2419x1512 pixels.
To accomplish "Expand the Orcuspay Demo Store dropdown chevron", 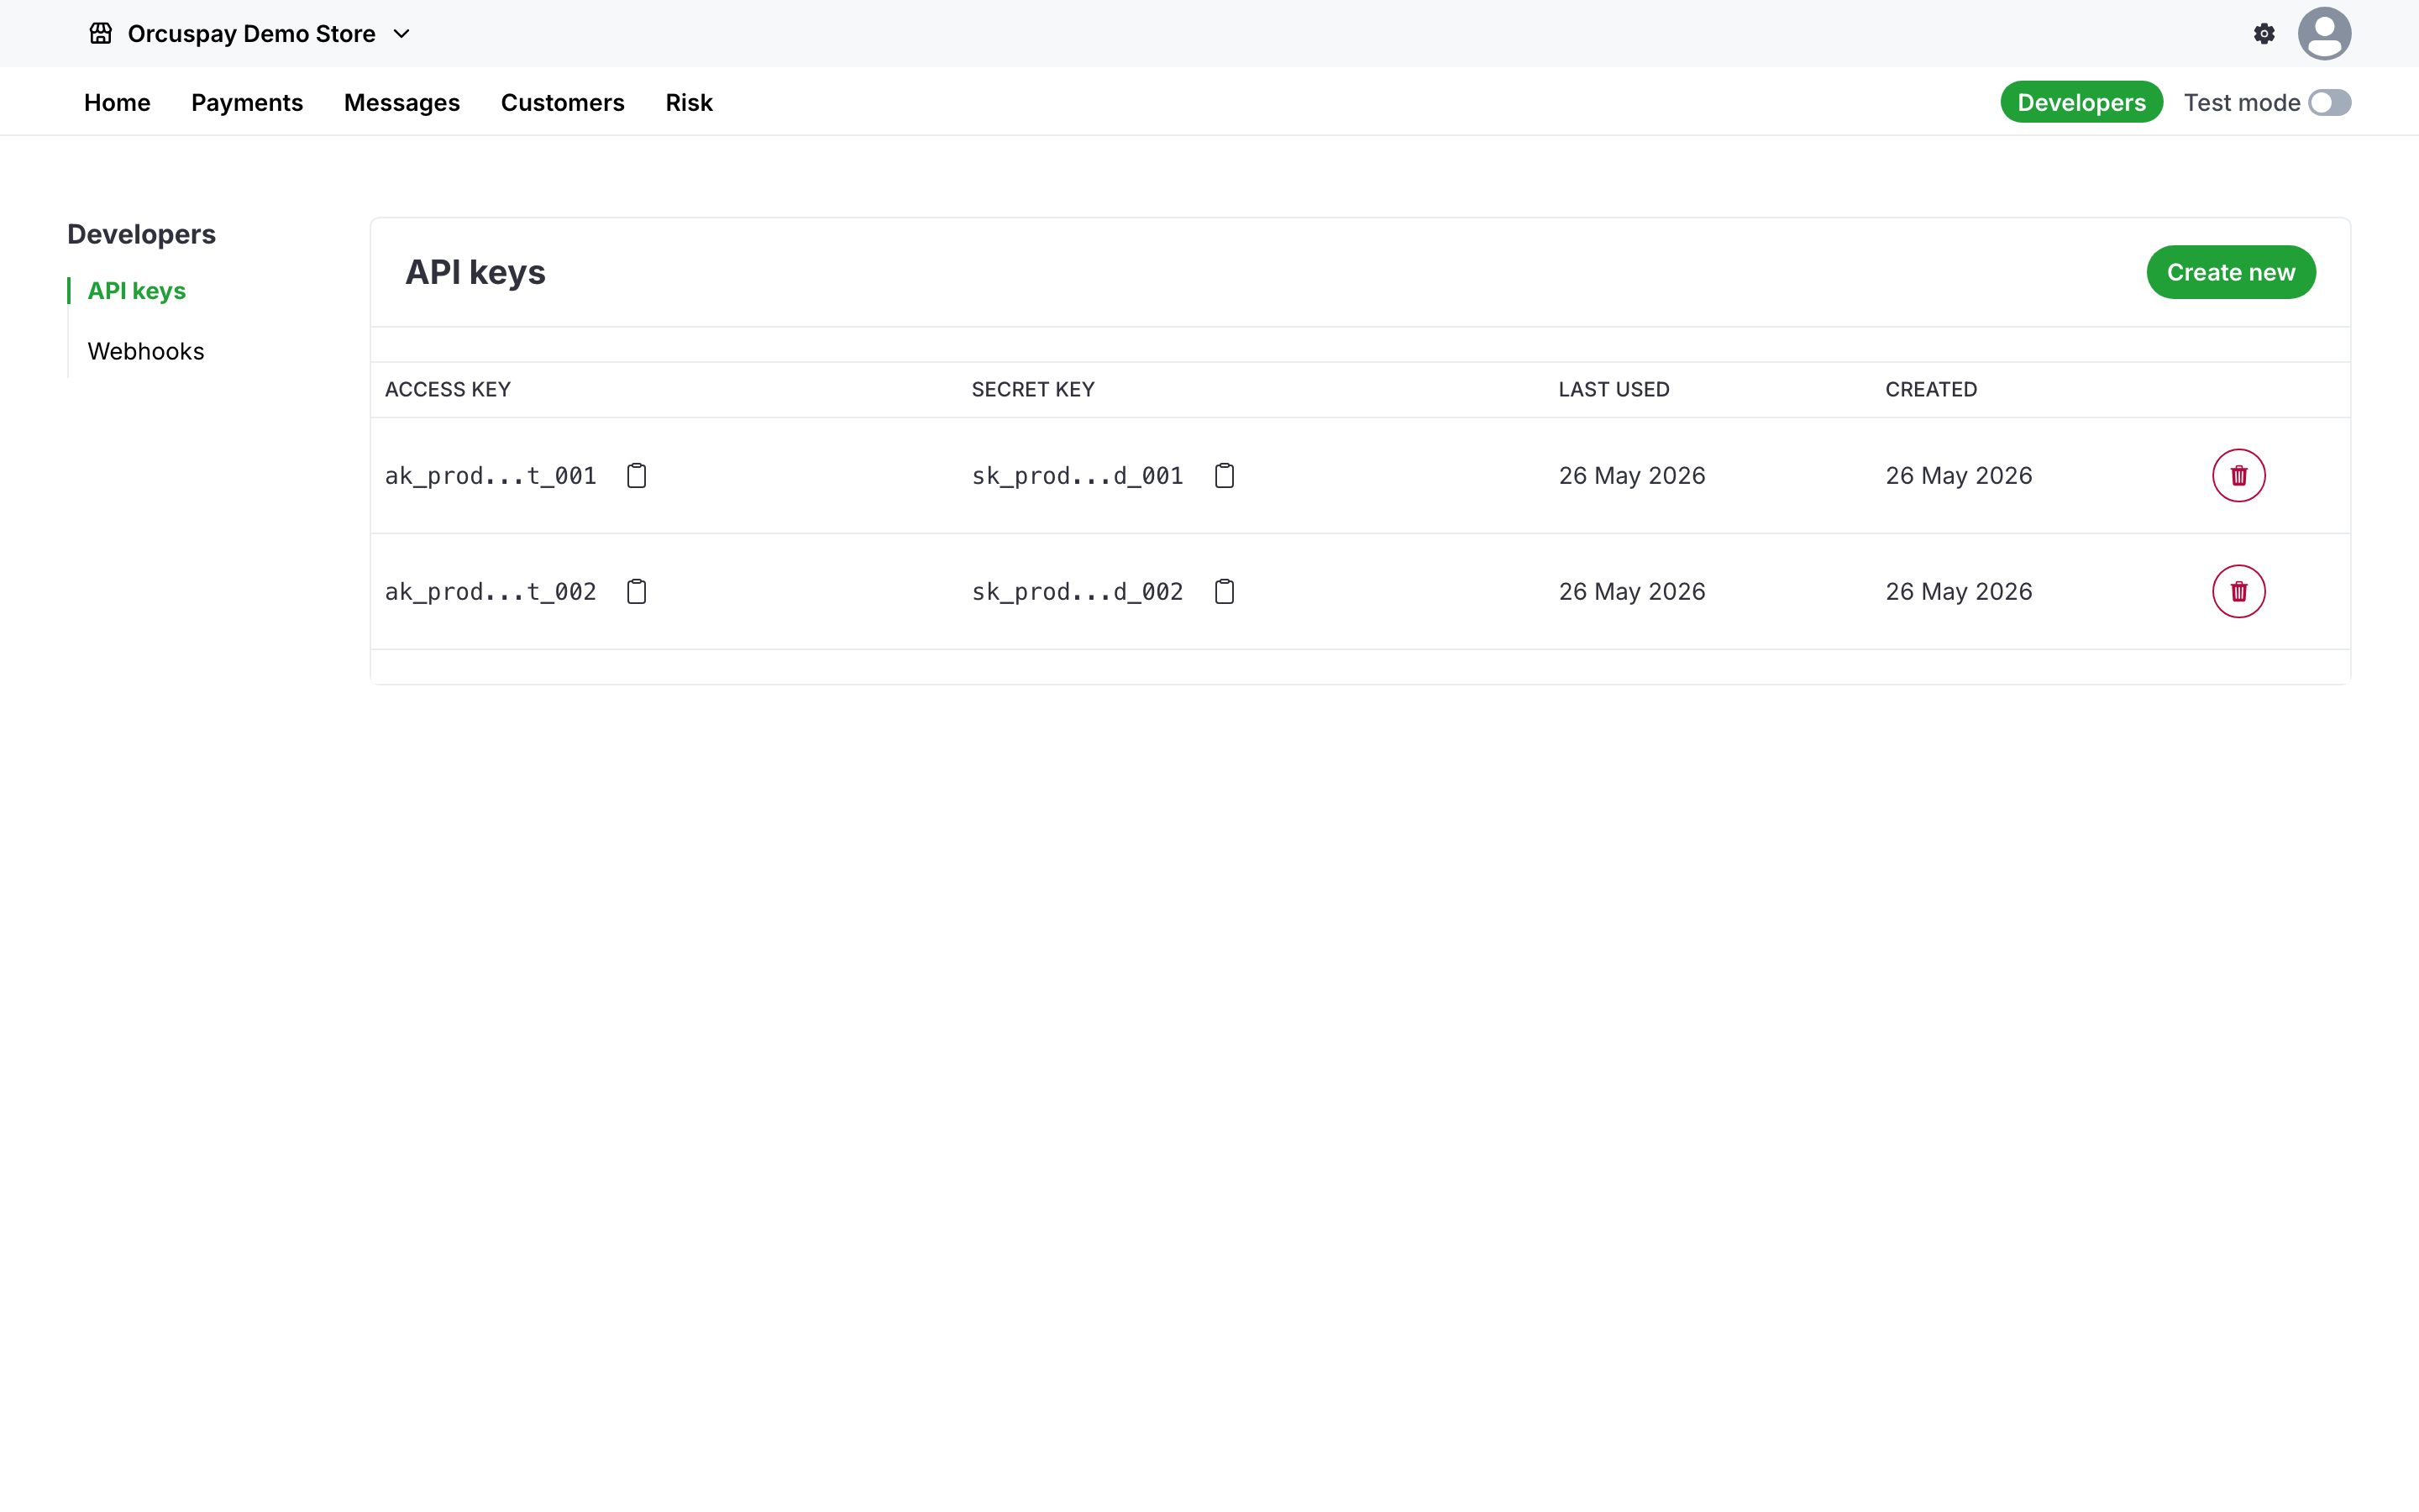I will pyautogui.click(x=401, y=34).
